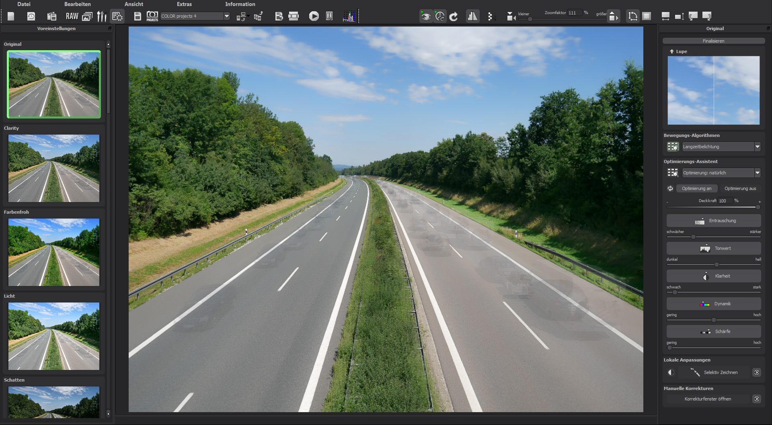Viewport: 772px width, 425px height.
Task: Click the Tonwert dunkel-hell slider
Action: (714, 264)
